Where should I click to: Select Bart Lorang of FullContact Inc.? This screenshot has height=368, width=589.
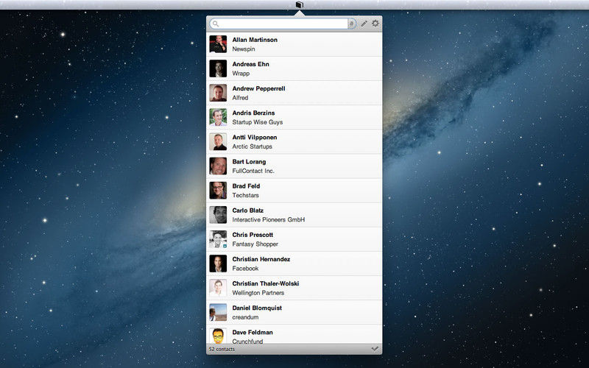click(294, 166)
